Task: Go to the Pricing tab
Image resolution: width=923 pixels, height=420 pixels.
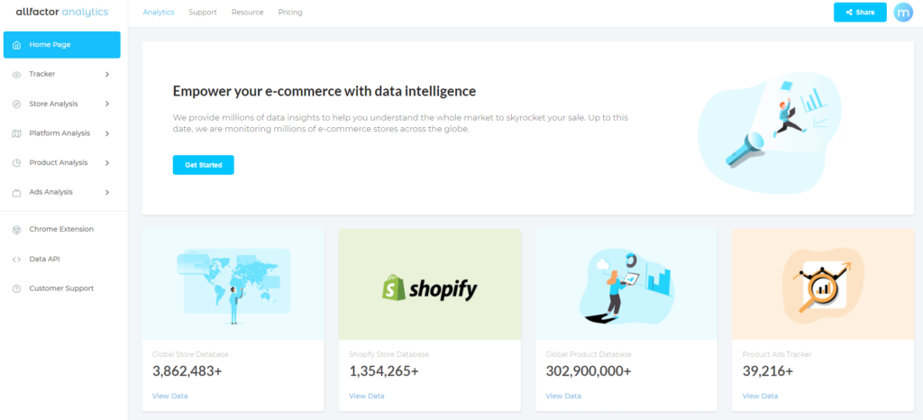Action: (290, 13)
